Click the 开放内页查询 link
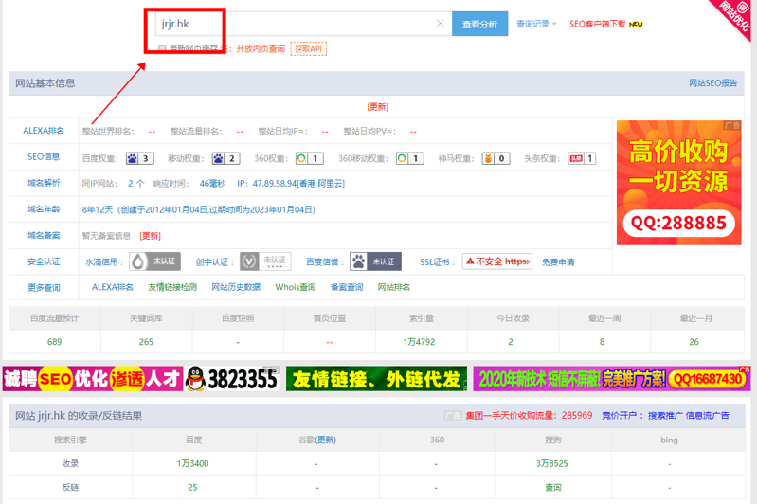757x504 pixels. click(x=261, y=48)
